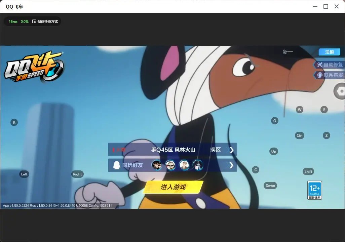
Task: Click the QQ飞车 手游 SPEED logo
Action: click(x=34, y=67)
